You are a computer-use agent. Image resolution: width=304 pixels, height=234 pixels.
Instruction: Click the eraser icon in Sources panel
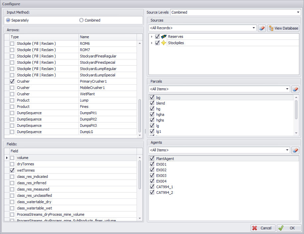click(262, 28)
